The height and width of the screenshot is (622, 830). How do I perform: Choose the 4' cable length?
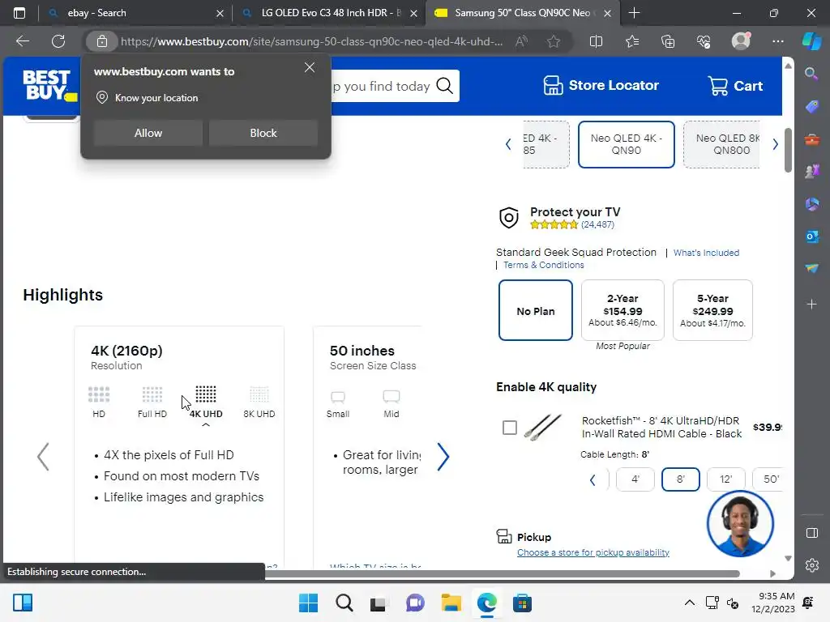[635, 479]
